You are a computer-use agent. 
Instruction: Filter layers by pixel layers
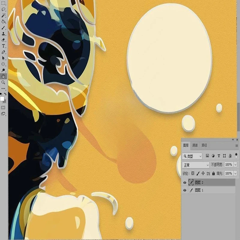click(207, 156)
